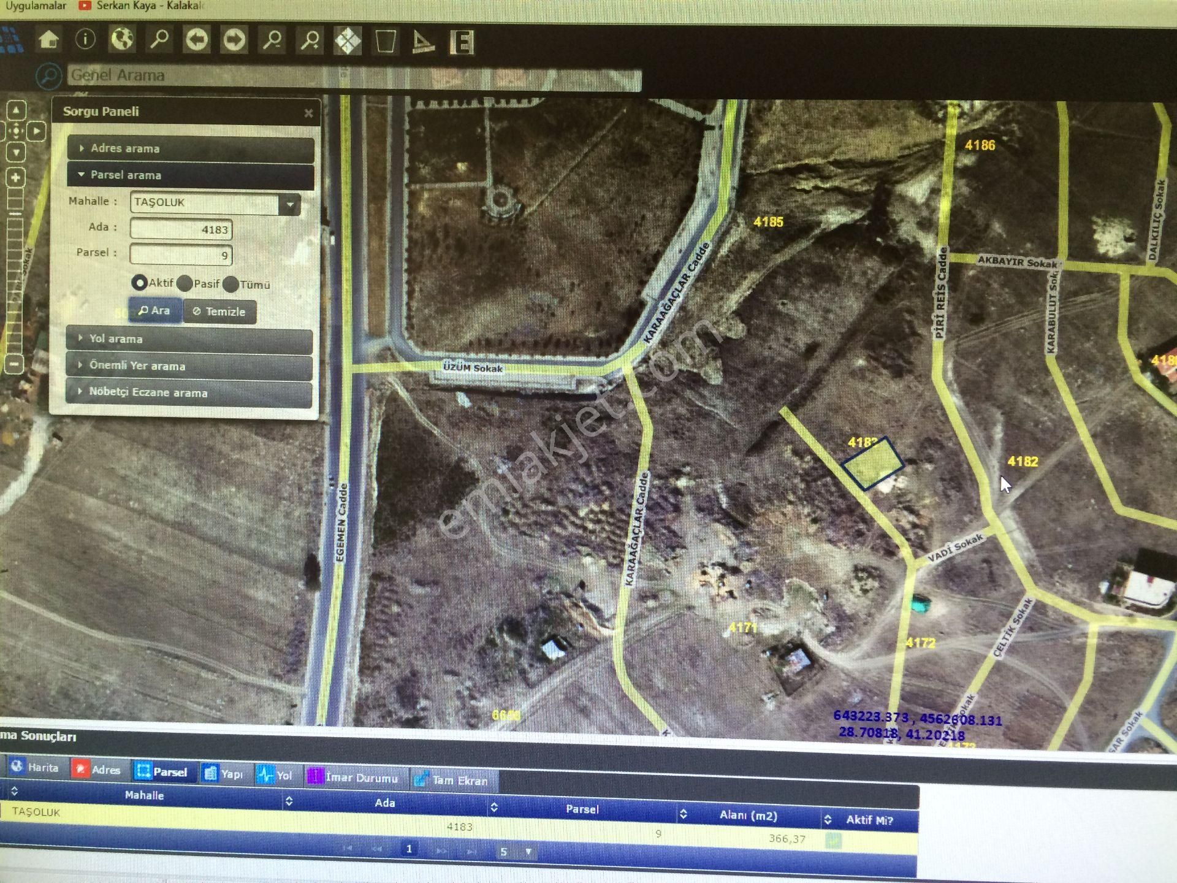
Task: Click the map zoom-in plus button
Action: point(15,178)
